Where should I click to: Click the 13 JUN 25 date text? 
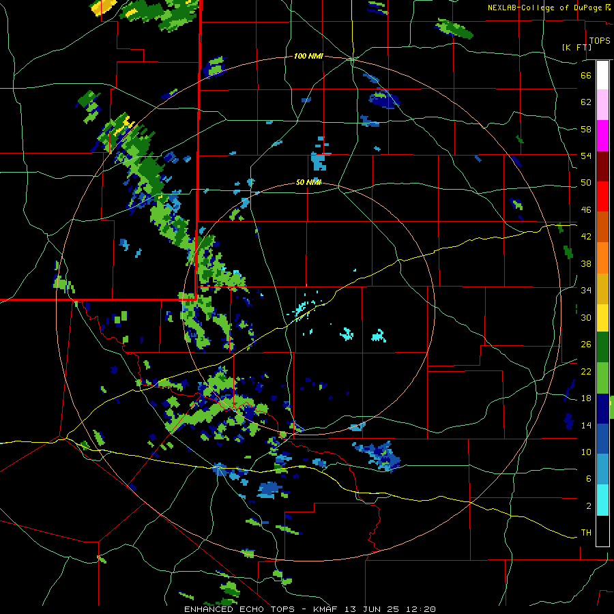point(372,609)
